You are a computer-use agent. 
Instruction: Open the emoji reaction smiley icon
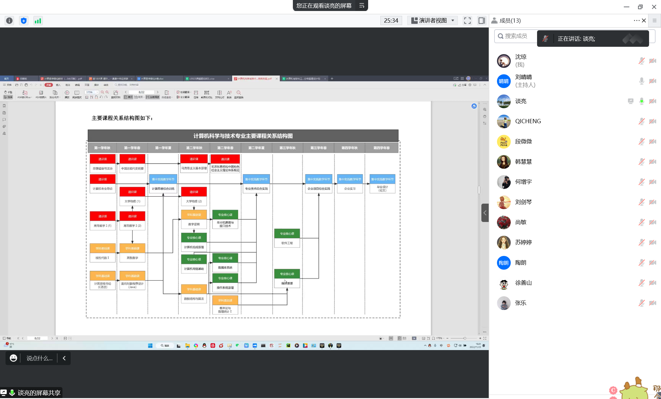13,358
